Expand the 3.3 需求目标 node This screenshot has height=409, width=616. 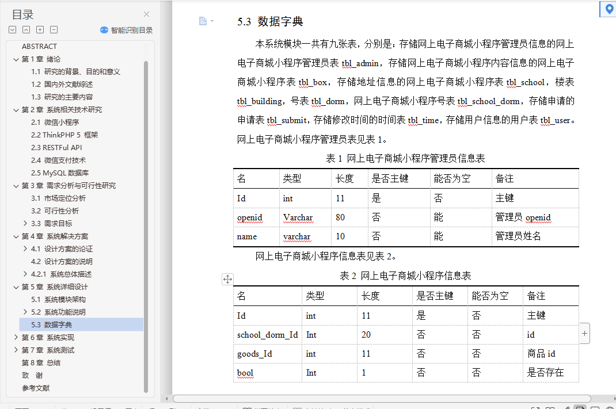[x=25, y=223]
